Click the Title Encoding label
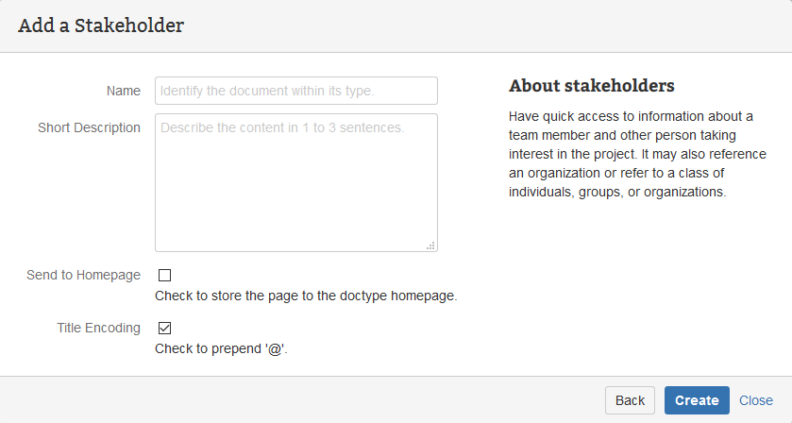This screenshot has height=423, width=792. [98, 328]
